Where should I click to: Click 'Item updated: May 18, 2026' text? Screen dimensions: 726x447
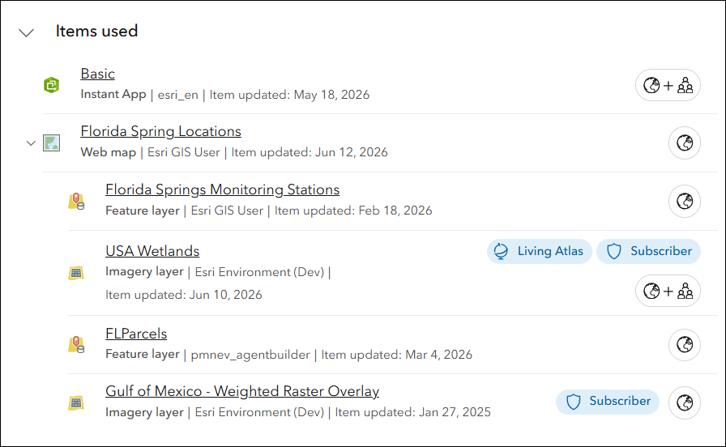coord(289,95)
